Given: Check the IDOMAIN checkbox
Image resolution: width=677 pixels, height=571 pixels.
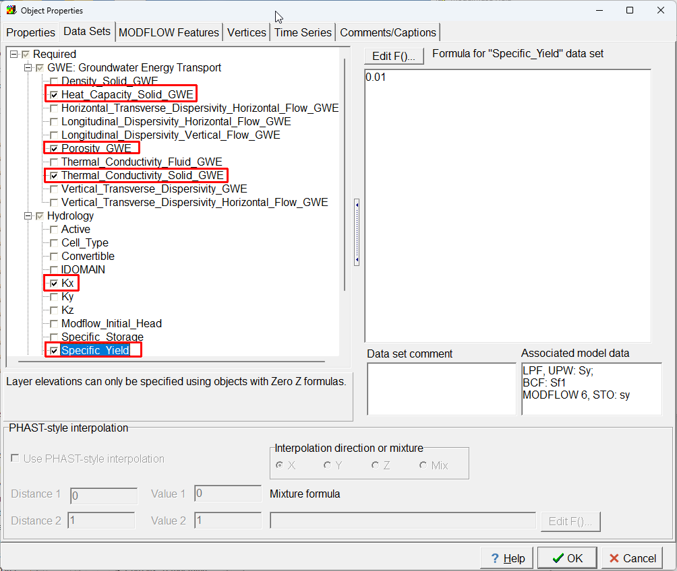Looking at the screenshot, I should point(54,270).
